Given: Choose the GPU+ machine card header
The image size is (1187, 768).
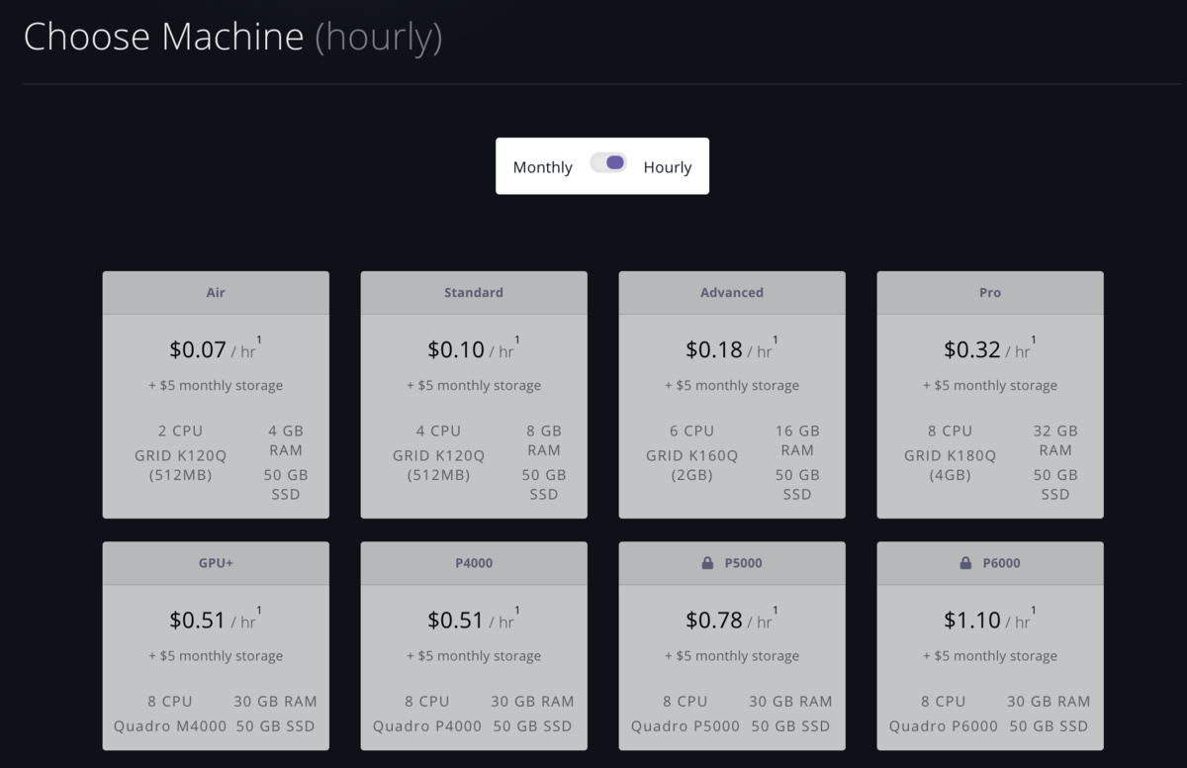Looking at the screenshot, I should pyautogui.click(x=216, y=563).
